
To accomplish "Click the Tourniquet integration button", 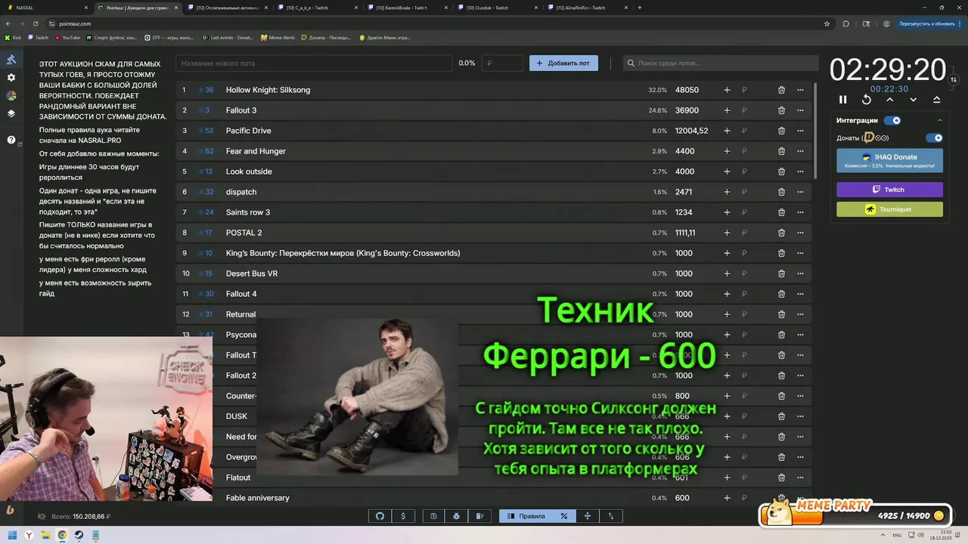I will pyautogui.click(x=889, y=209).
